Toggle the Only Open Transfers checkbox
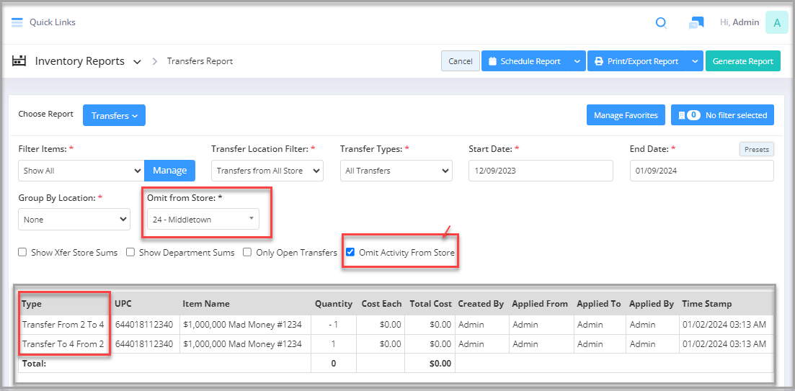The height and width of the screenshot is (391, 795). tap(247, 252)
